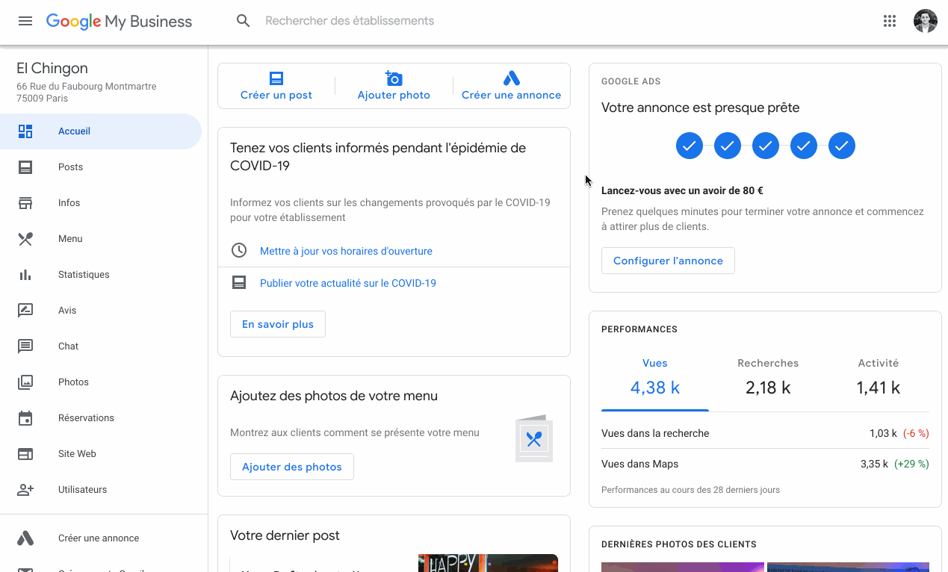Viewport: 948px width, 572px height.
Task: Click the Créer un post icon
Action: click(x=276, y=78)
